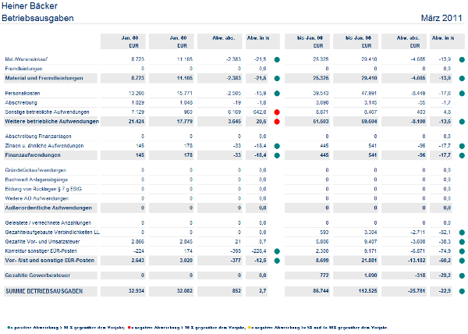Screen dimensions: 468x334
Task: Click cumulative green dot in Material und Fremdleistungen row
Action: click(462, 78)
